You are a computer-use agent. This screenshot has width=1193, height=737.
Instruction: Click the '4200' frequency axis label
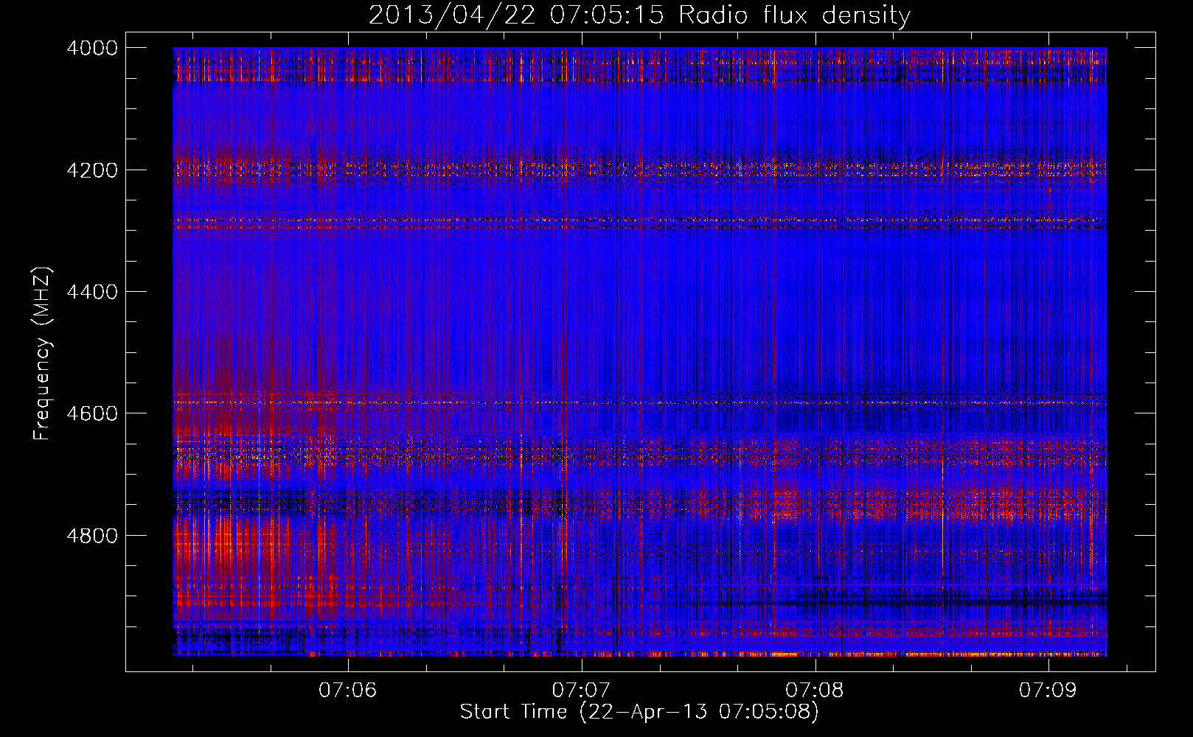(92, 170)
